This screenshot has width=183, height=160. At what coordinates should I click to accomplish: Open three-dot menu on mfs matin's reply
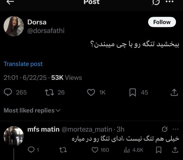(175, 129)
